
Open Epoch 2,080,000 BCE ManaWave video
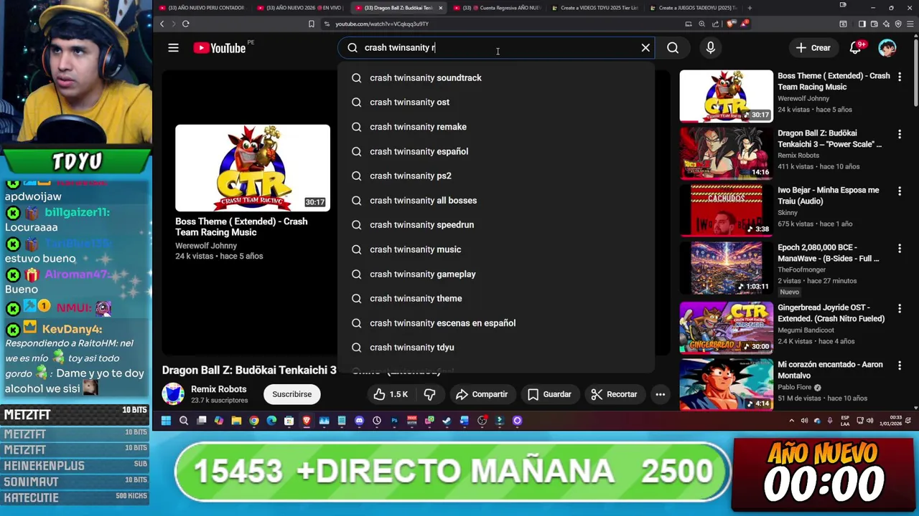tap(726, 268)
